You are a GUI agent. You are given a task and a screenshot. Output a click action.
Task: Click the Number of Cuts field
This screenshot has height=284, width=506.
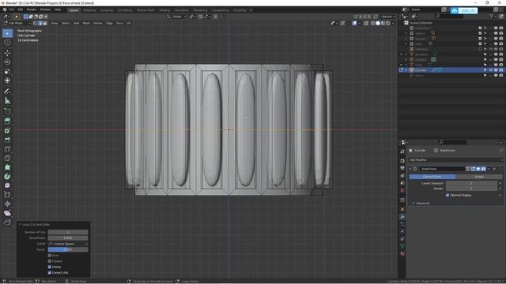pyautogui.click(x=68, y=232)
